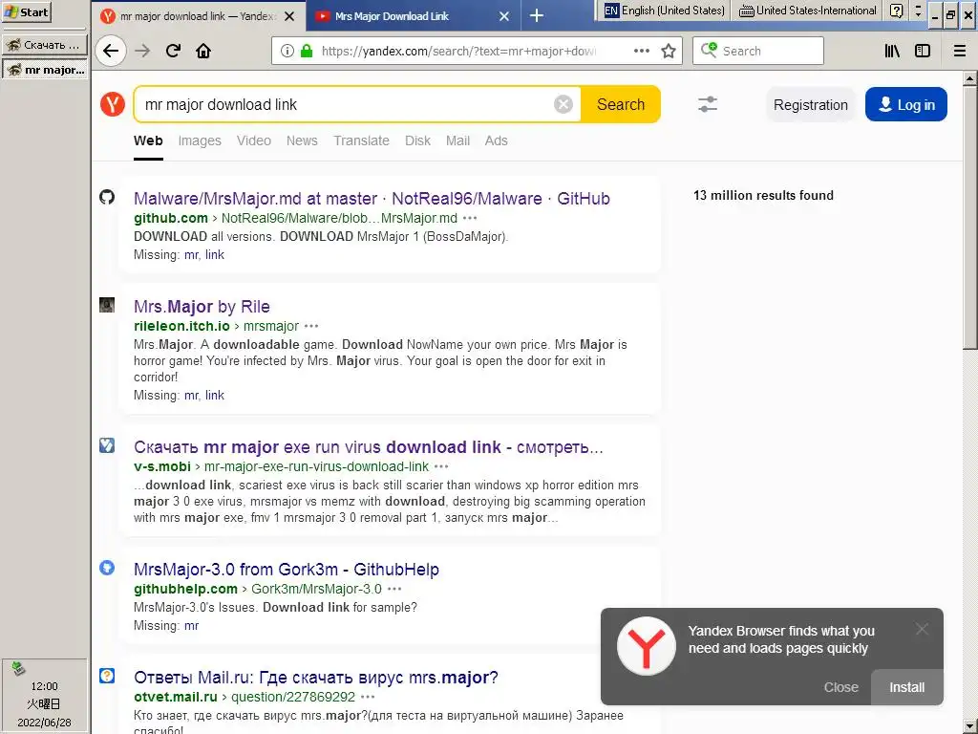The height and width of the screenshot is (734, 978).
Task: Click the green padlock secure icon
Action: tap(307, 52)
